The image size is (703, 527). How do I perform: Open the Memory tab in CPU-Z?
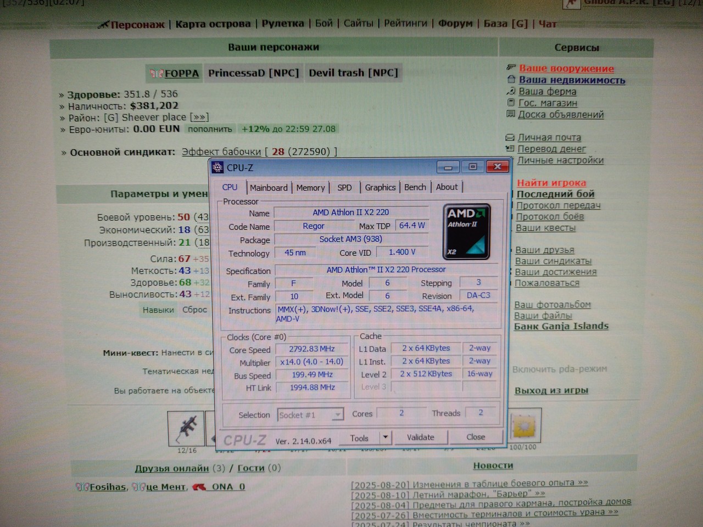pyautogui.click(x=310, y=188)
